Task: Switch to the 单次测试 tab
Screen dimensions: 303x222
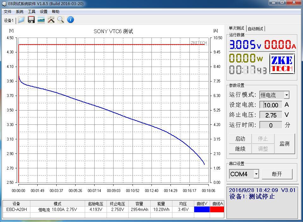Action: [x=236, y=28]
